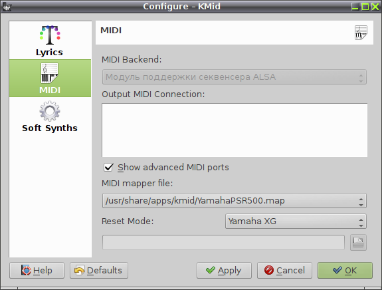
Task: Toggle Show advanced MIDI ports checkbox
Action: click(x=108, y=168)
